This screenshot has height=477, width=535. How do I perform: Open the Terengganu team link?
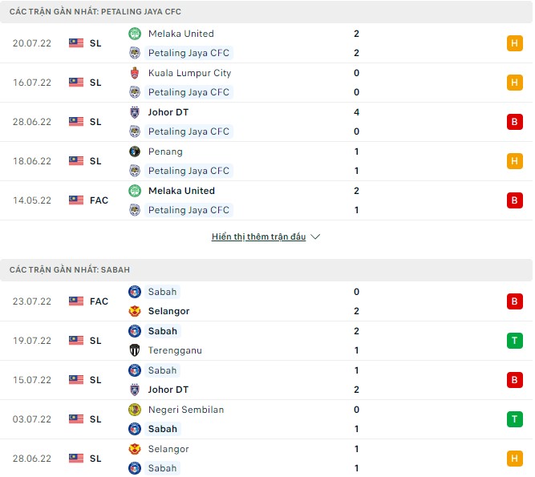coord(175,350)
